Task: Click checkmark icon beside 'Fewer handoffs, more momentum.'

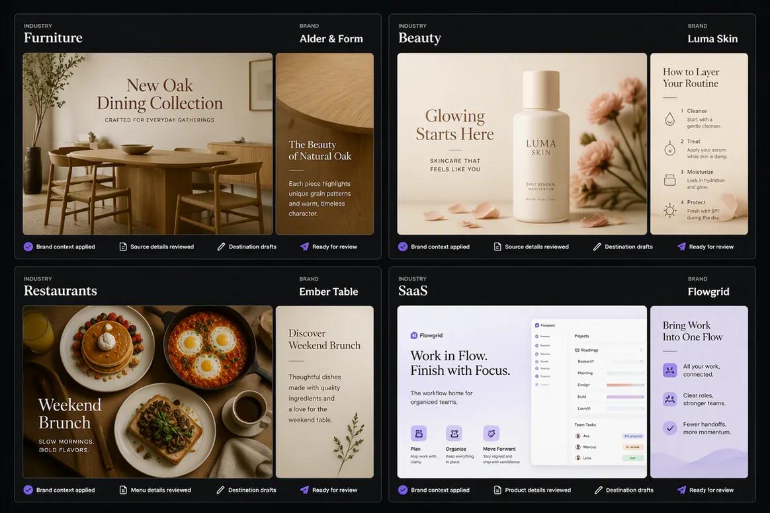Action: (x=670, y=428)
